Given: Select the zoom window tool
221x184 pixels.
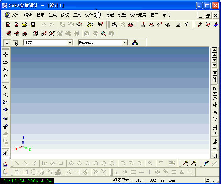Looking at the screenshot, I should [x=5, y=94].
